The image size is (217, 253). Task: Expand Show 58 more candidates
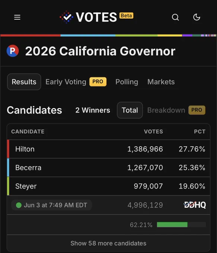point(109,243)
